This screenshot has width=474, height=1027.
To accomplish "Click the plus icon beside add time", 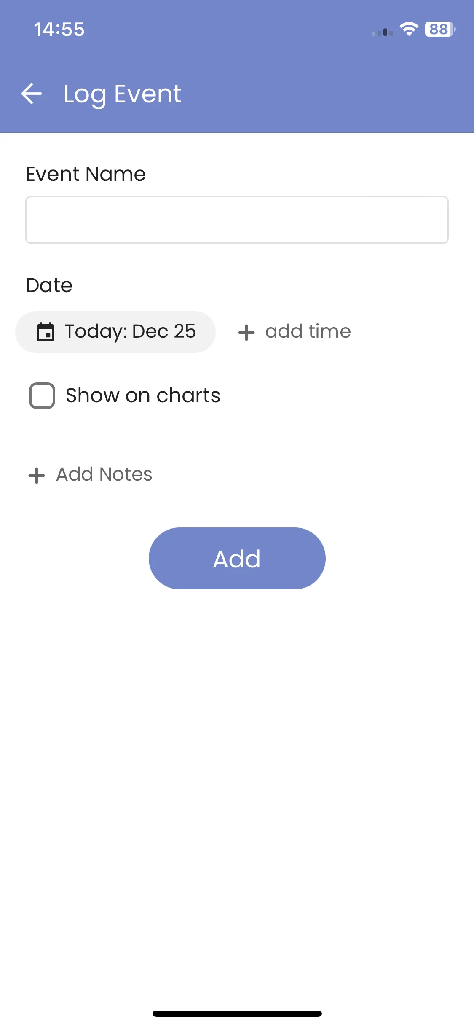I will 246,333.
